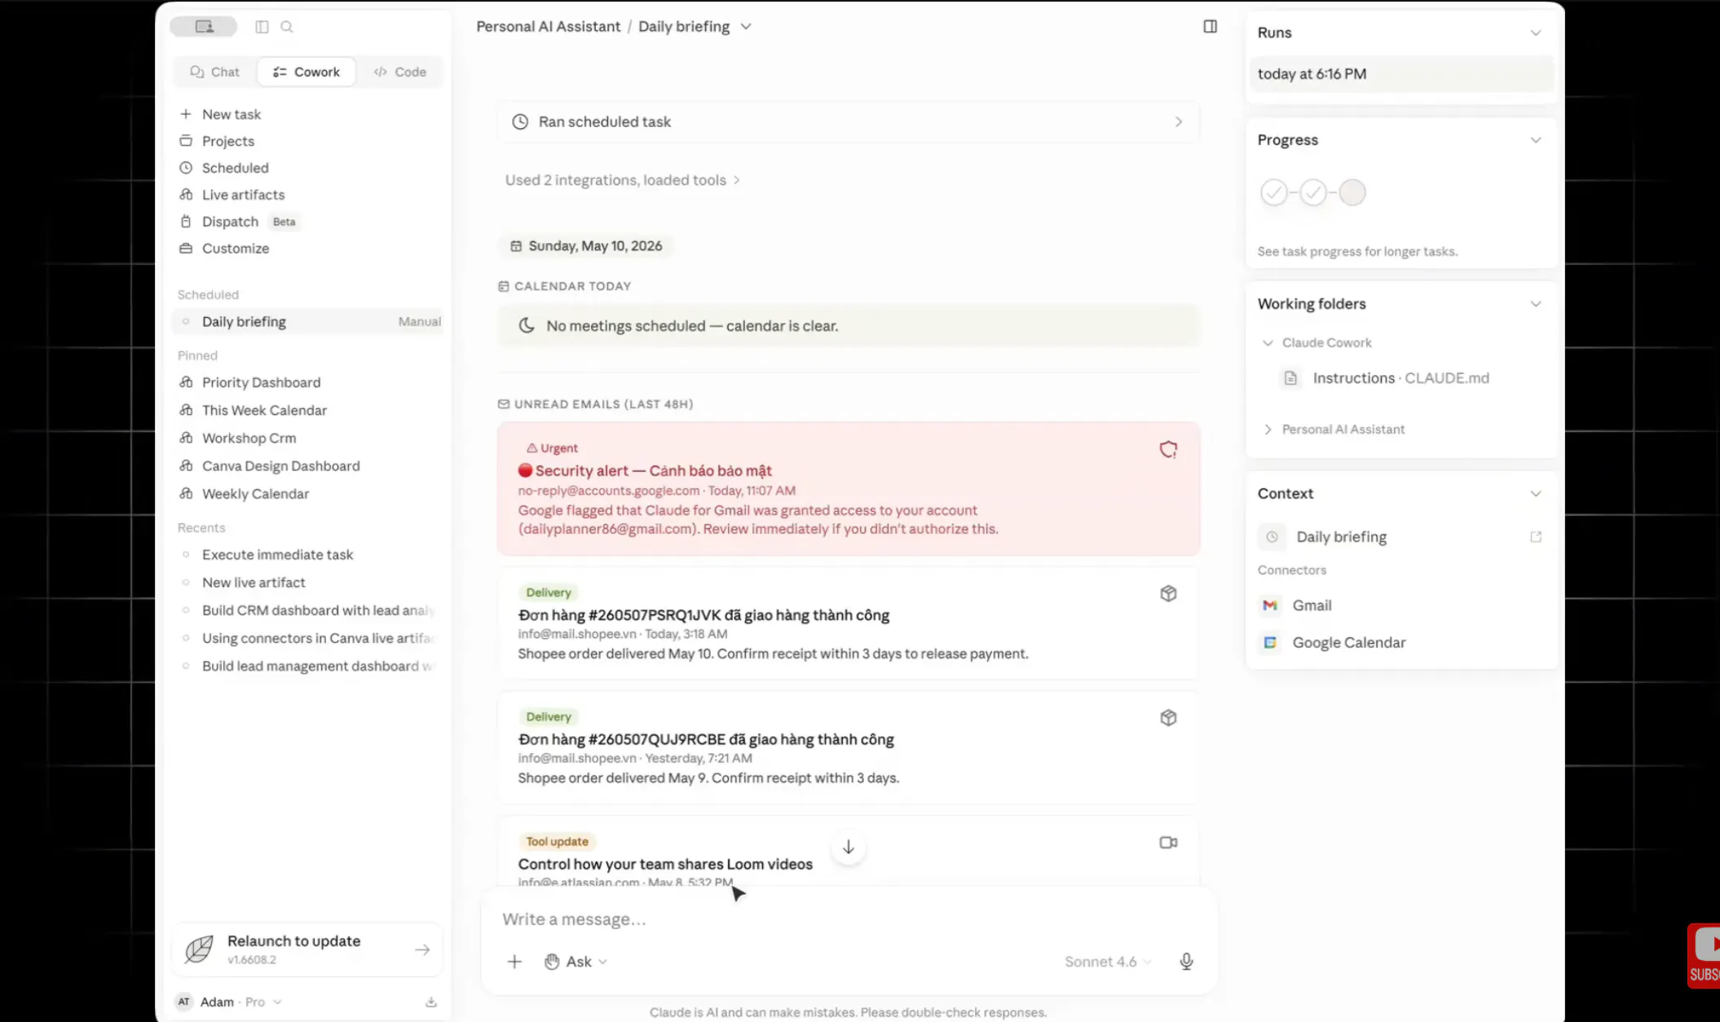The image size is (1720, 1022).
Task: Open the Ask mode dropdown
Action: pyautogui.click(x=576, y=962)
